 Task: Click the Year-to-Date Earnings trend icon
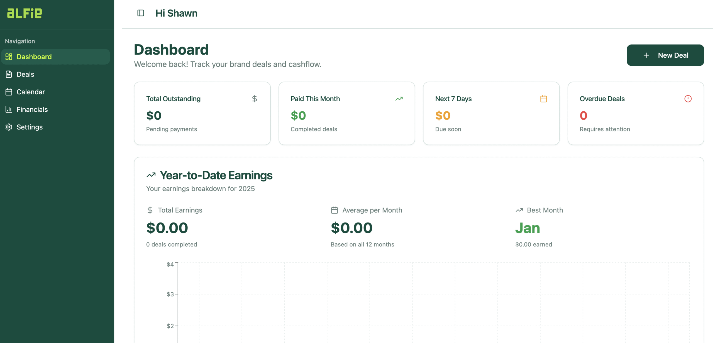[x=151, y=175]
